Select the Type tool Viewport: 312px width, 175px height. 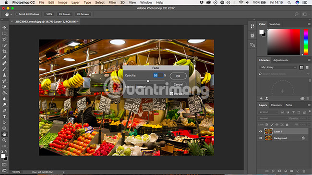coord(4,117)
